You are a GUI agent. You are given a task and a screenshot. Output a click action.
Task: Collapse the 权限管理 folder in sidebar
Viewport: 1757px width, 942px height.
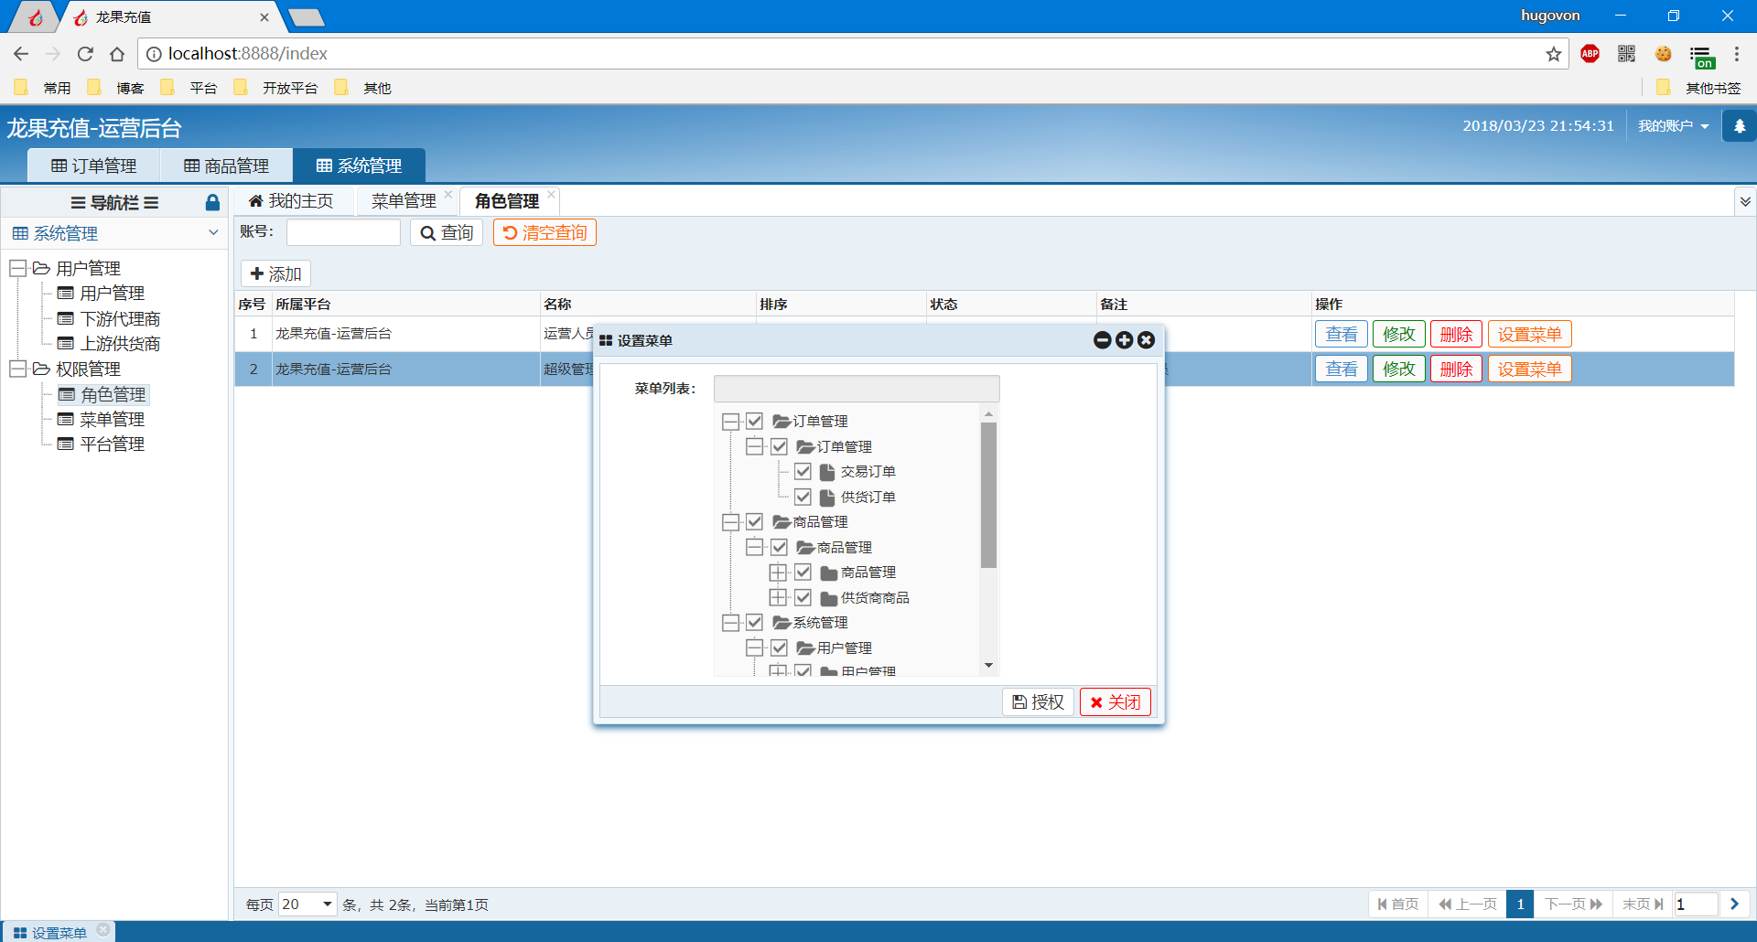click(17, 369)
